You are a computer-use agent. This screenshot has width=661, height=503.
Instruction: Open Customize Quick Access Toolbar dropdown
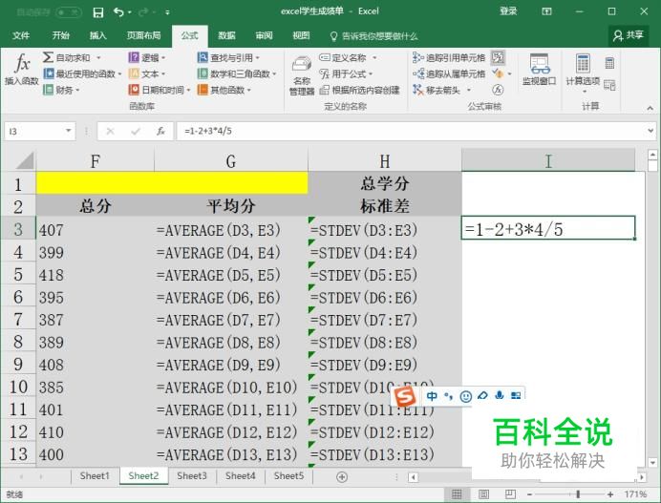[167, 12]
